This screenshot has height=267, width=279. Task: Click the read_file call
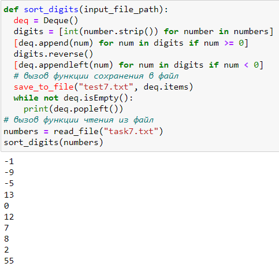click(109, 131)
